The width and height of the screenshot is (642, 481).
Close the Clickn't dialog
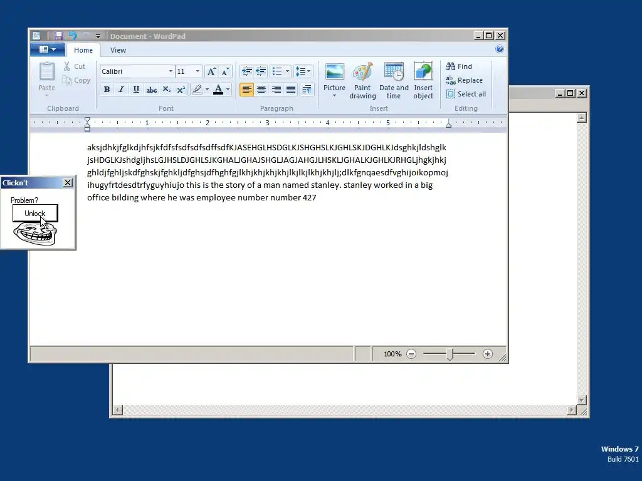68,183
